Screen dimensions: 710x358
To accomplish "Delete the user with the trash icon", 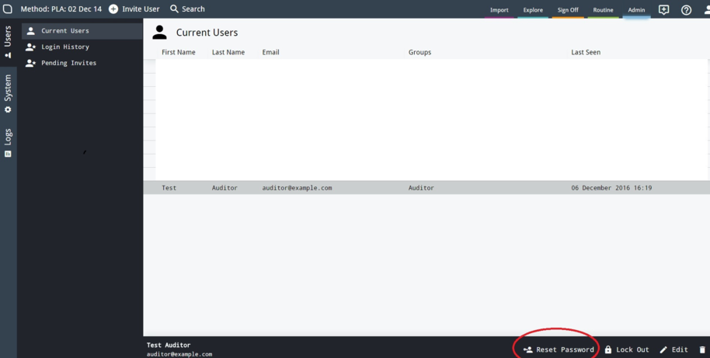I will (702, 349).
